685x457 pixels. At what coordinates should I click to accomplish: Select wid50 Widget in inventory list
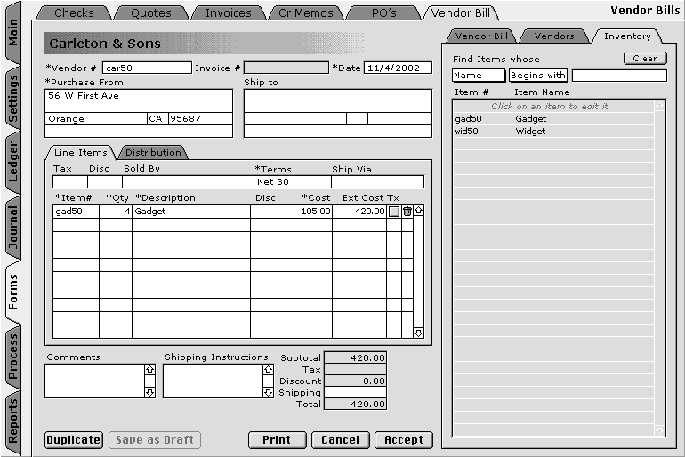tap(553, 131)
